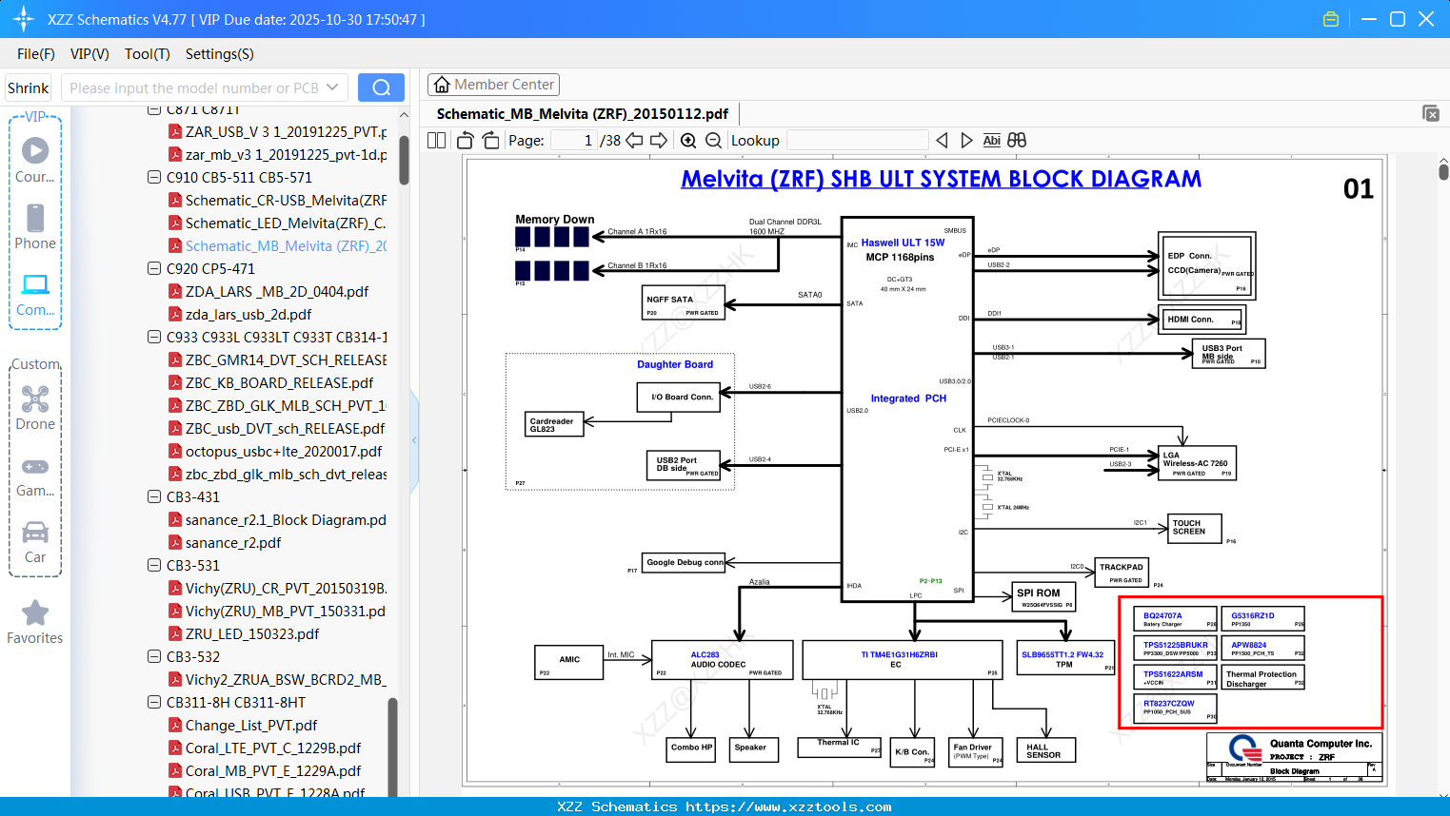This screenshot has width=1450, height=816.
Task: Click the Page number field
Action: 573,141
